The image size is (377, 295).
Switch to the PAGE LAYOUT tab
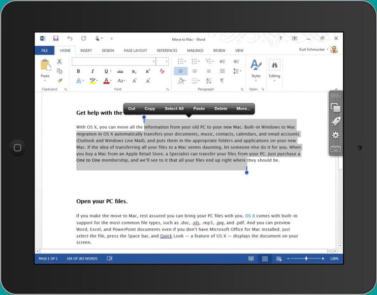135,51
